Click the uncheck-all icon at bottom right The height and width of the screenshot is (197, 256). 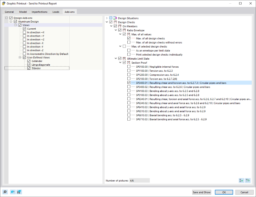[248, 180]
